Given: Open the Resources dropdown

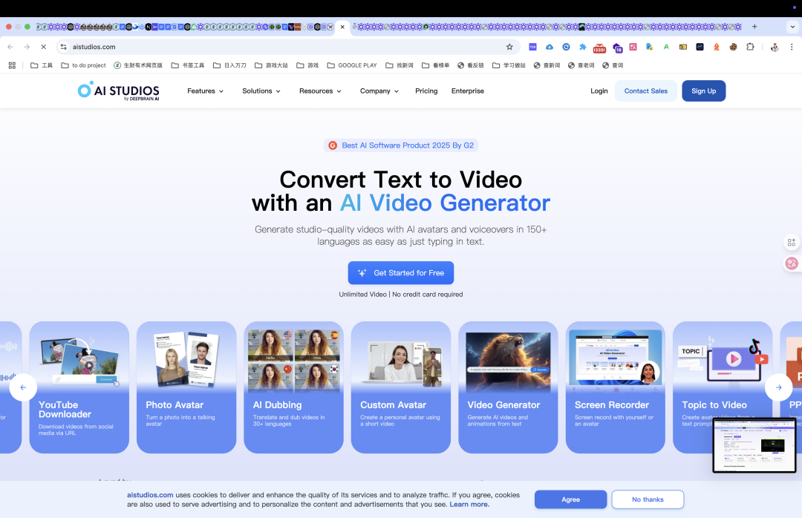Looking at the screenshot, I should [x=320, y=91].
